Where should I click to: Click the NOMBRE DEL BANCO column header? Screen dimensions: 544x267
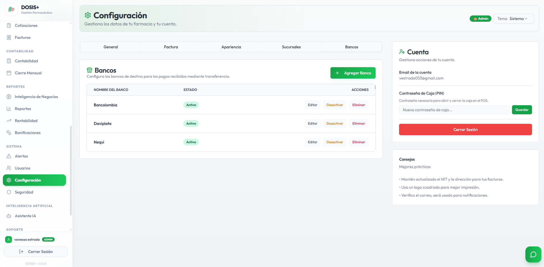pos(111,90)
